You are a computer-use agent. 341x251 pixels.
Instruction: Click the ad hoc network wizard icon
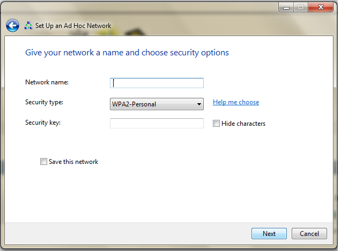point(28,25)
